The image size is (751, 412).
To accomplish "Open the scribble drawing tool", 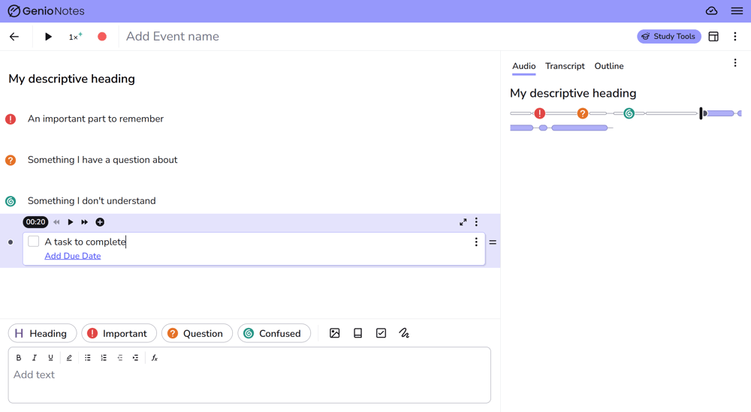I will pyautogui.click(x=404, y=333).
